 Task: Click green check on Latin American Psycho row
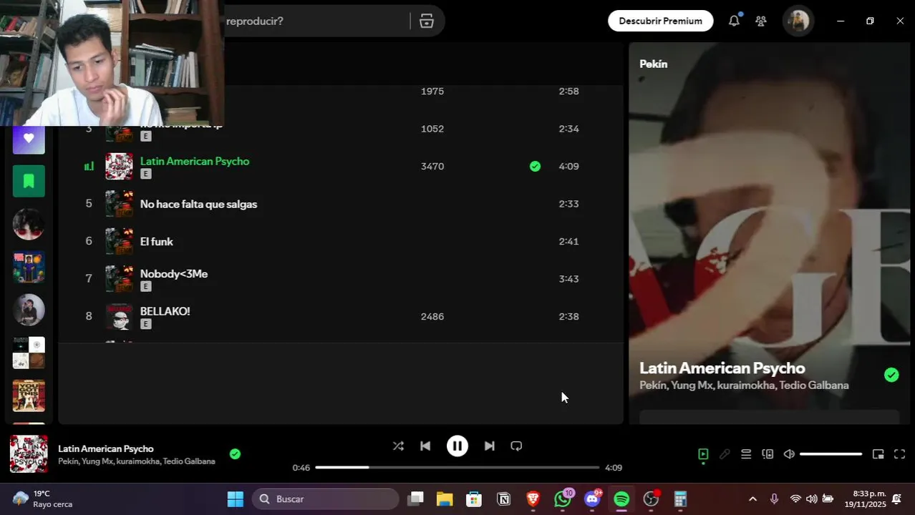point(535,166)
